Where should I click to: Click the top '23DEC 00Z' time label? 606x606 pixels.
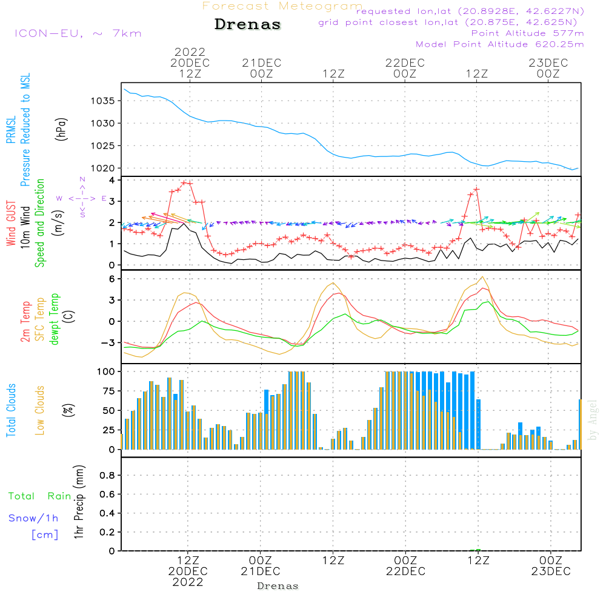548,68
